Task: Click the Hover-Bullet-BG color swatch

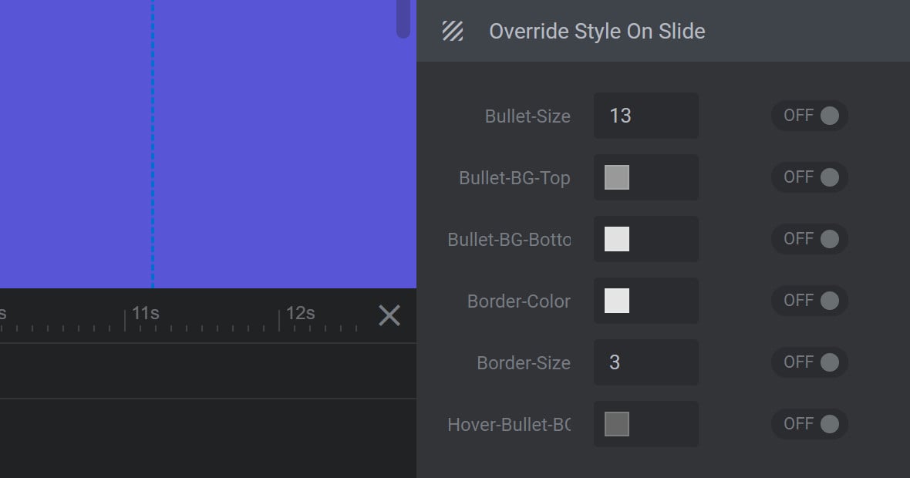Action: click(617, 424)
